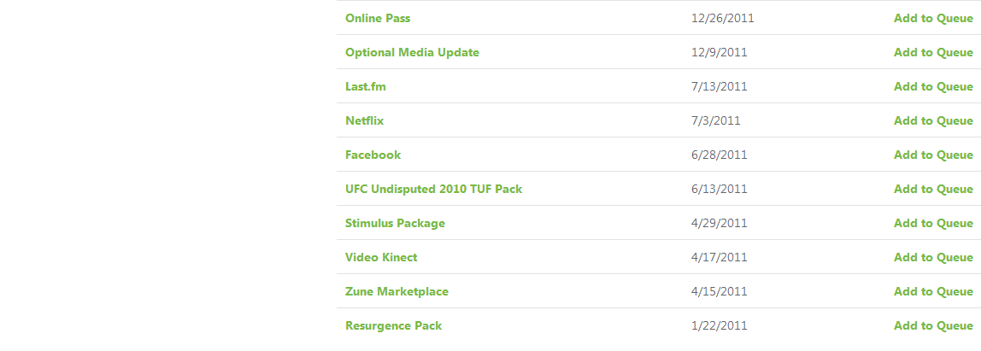Queue the Last.fm download
This screenshot has height=351, width=981.
pos(933,86)
